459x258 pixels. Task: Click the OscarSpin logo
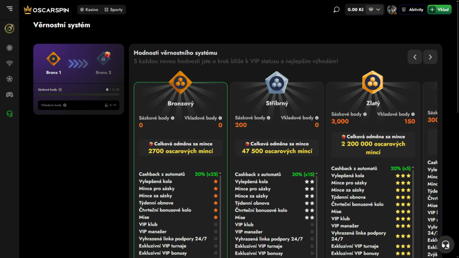47,10
